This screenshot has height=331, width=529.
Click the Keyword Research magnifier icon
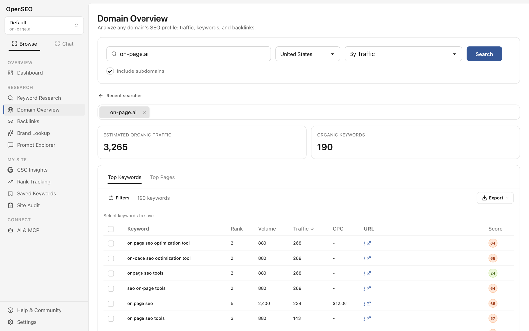(10, 98)
